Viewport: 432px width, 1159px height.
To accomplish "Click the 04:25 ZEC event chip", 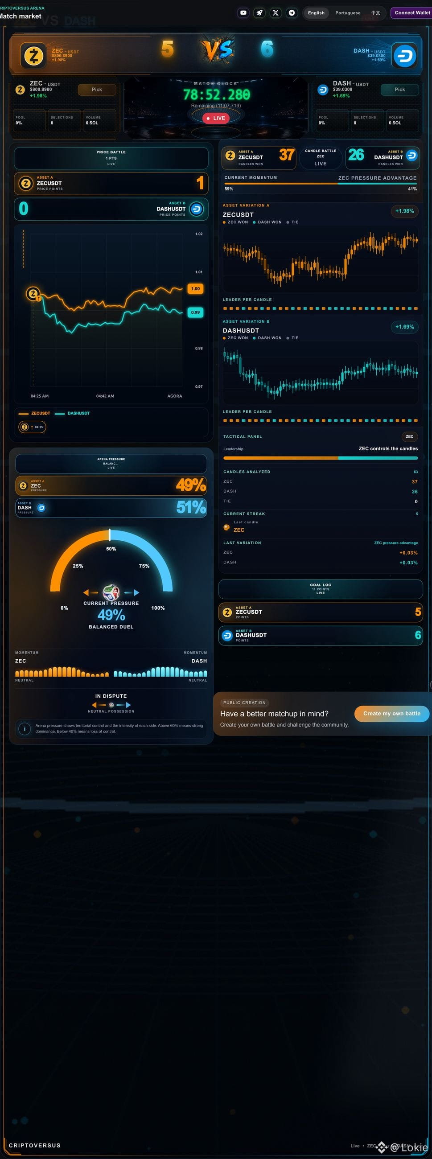I will [33, 427].
